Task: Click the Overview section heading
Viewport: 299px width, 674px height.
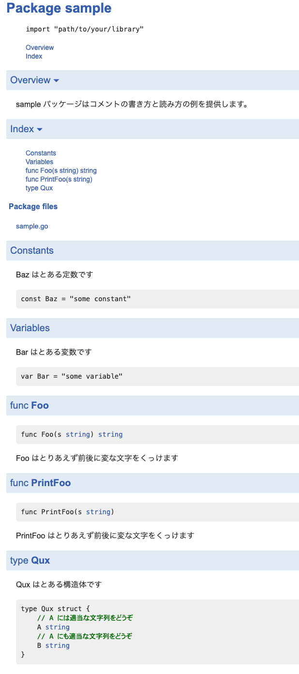Action: 30,80
